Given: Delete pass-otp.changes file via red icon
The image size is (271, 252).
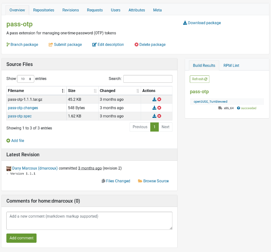Looking at the screenshot, I should [159, 108].
